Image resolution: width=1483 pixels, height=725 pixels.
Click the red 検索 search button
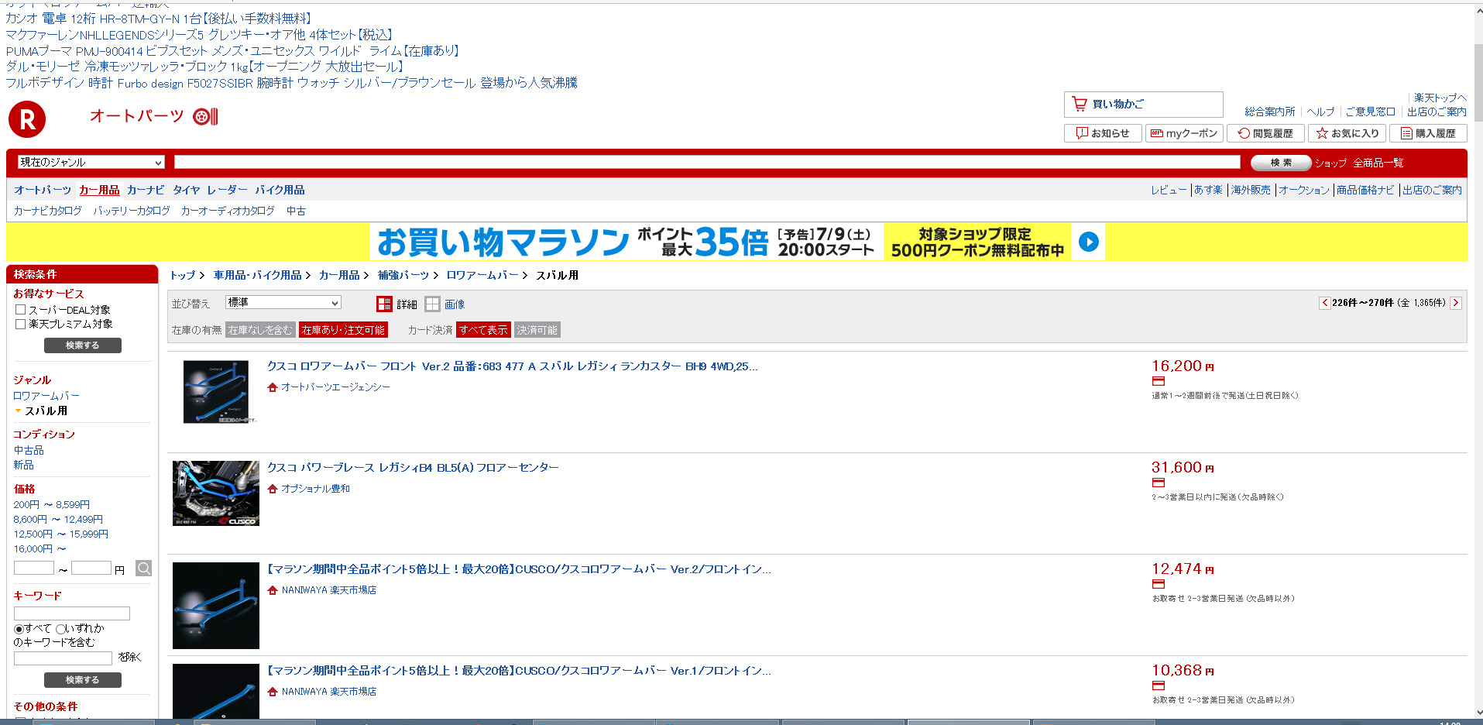pyautogui.click(x=1280, y=163)
